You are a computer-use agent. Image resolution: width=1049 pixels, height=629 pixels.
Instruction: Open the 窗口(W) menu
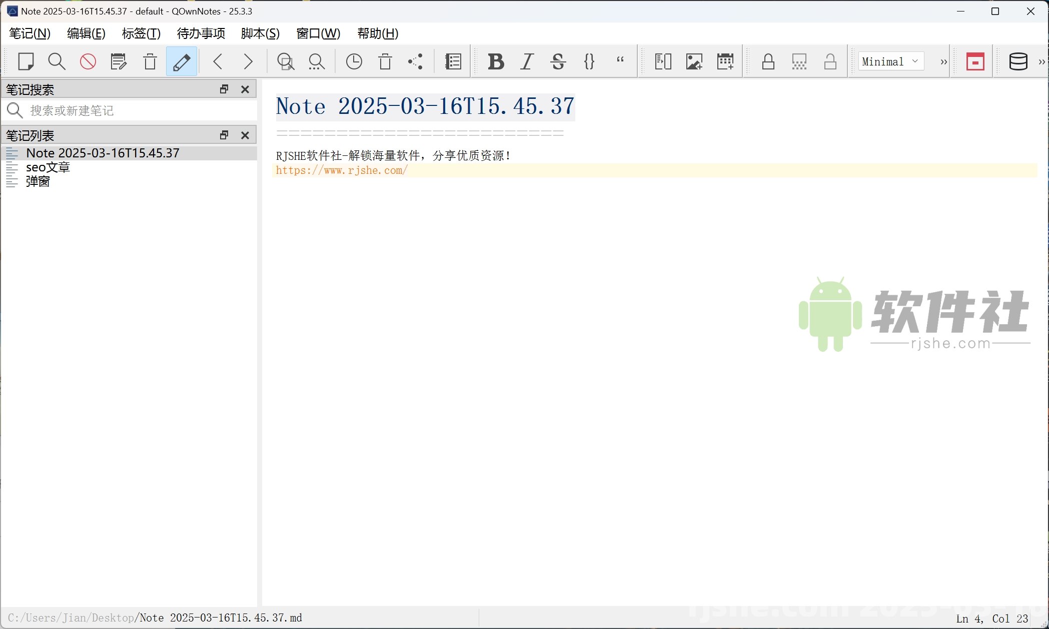[318, 33]
